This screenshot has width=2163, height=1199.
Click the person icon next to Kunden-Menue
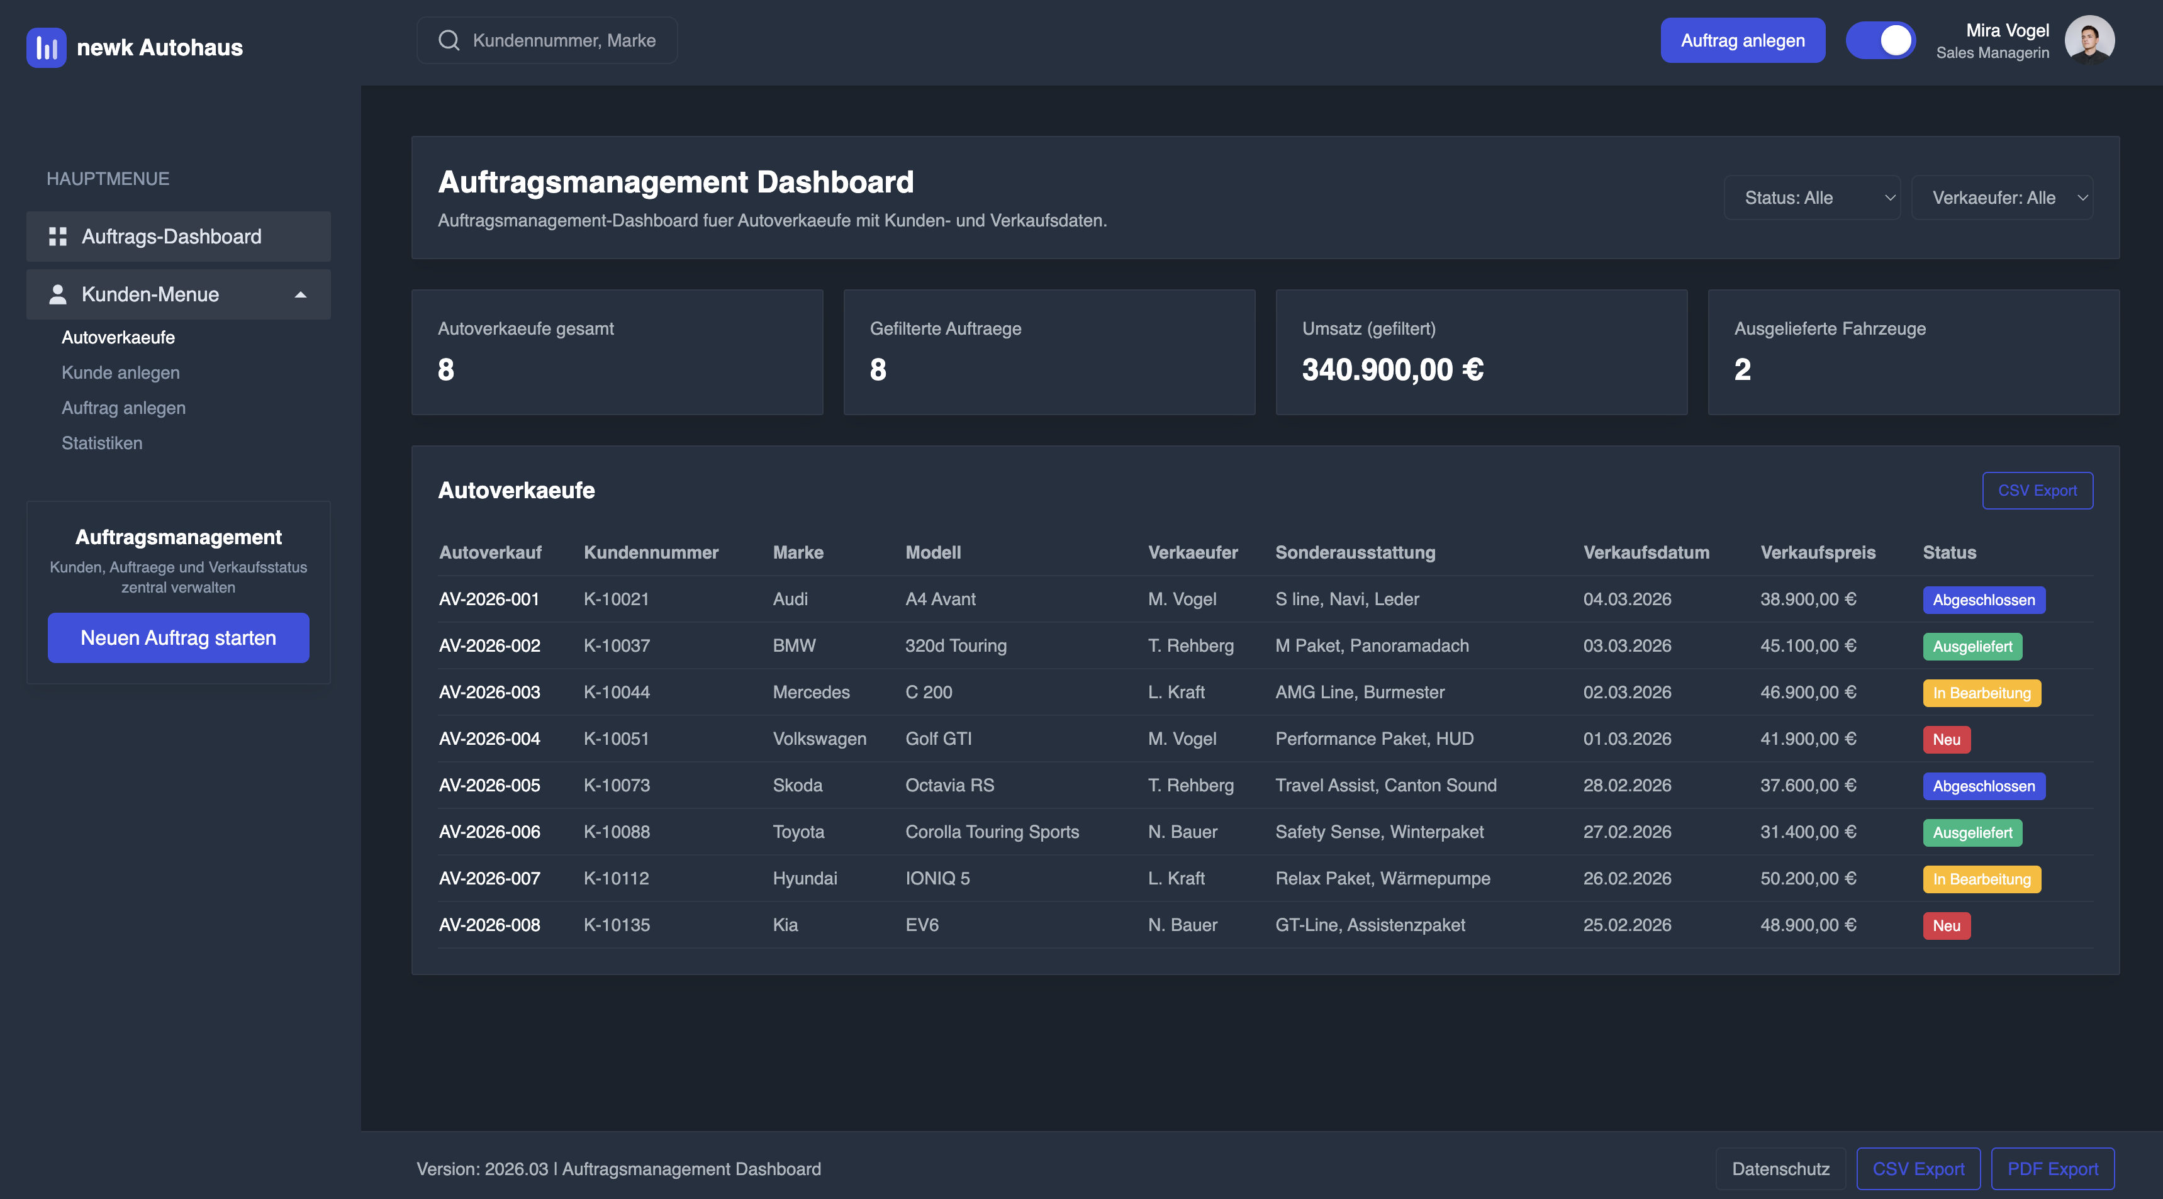point(57,294)
